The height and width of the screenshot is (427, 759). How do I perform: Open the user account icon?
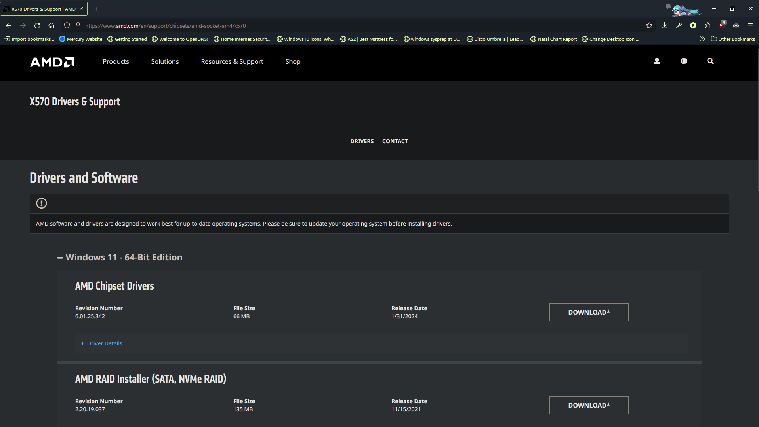tap(657, 61)
